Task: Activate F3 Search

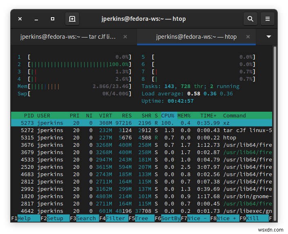Action: click(x=84, y=218)
